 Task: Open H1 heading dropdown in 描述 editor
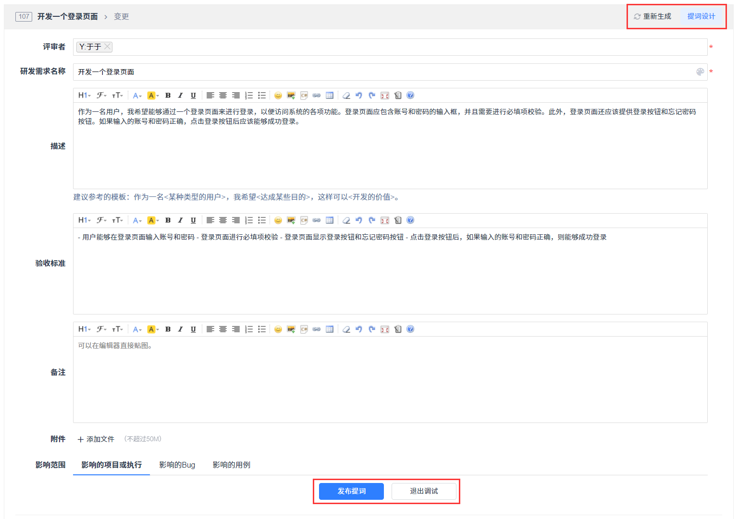tap(85, 96)
